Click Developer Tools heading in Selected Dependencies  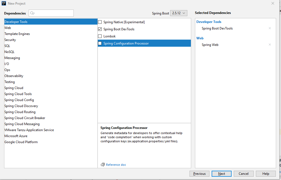click(x=209, y=22)
